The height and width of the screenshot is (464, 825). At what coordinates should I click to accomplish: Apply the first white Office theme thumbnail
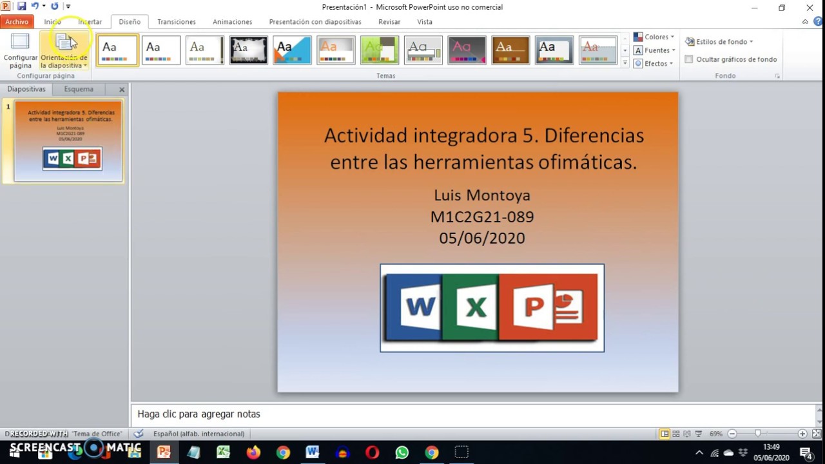(117, 50)
